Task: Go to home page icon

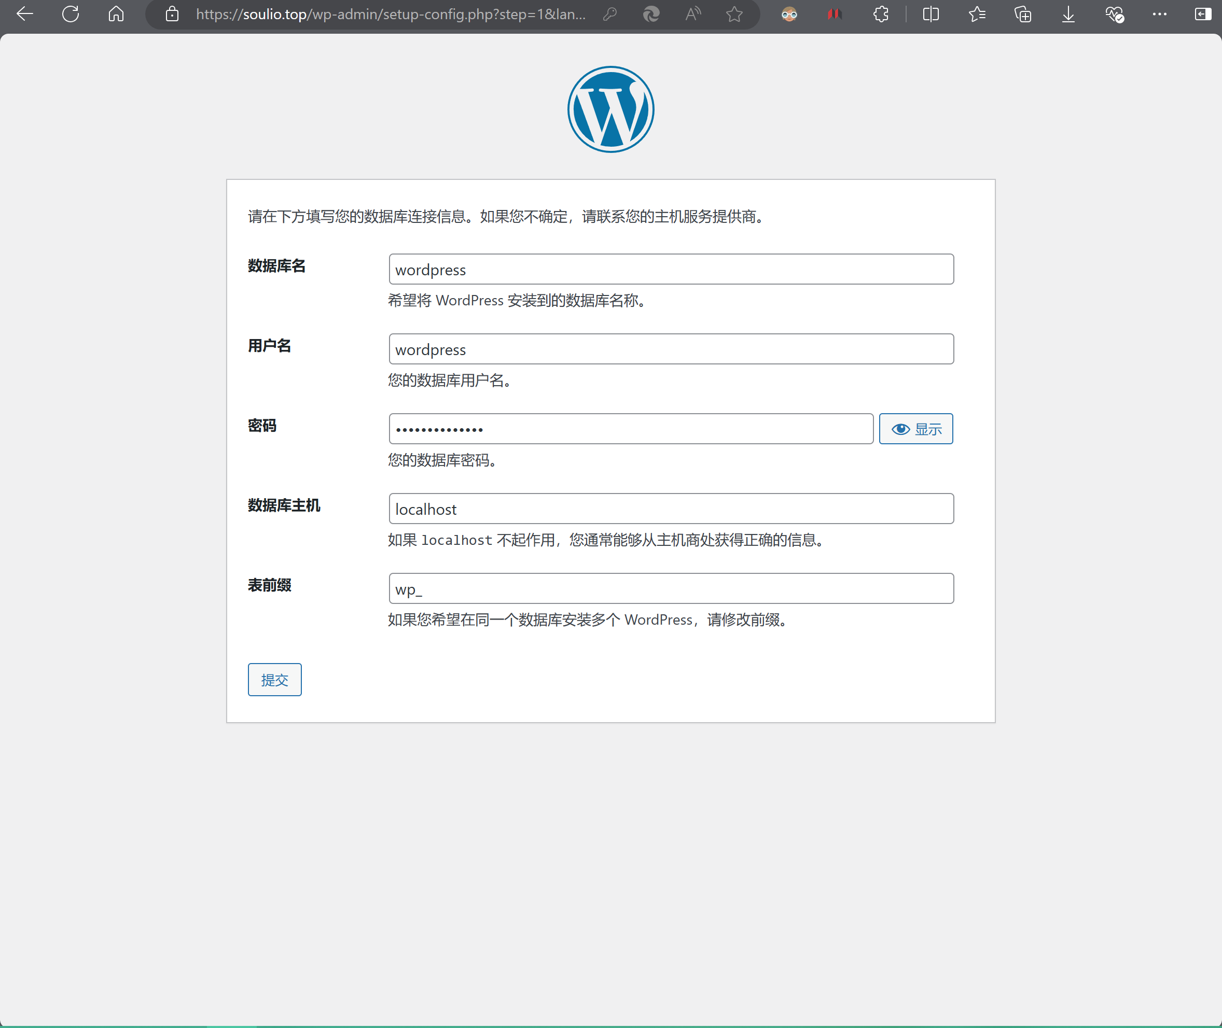Action: click(x=116, y=14)
